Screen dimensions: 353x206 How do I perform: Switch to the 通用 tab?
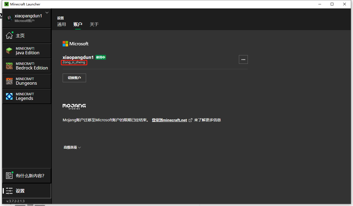pos(62,24)
